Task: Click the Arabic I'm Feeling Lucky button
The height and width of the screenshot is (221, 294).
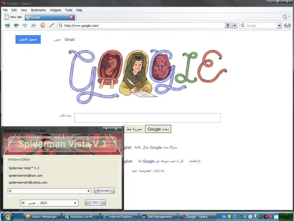Action: click(134, 129)
